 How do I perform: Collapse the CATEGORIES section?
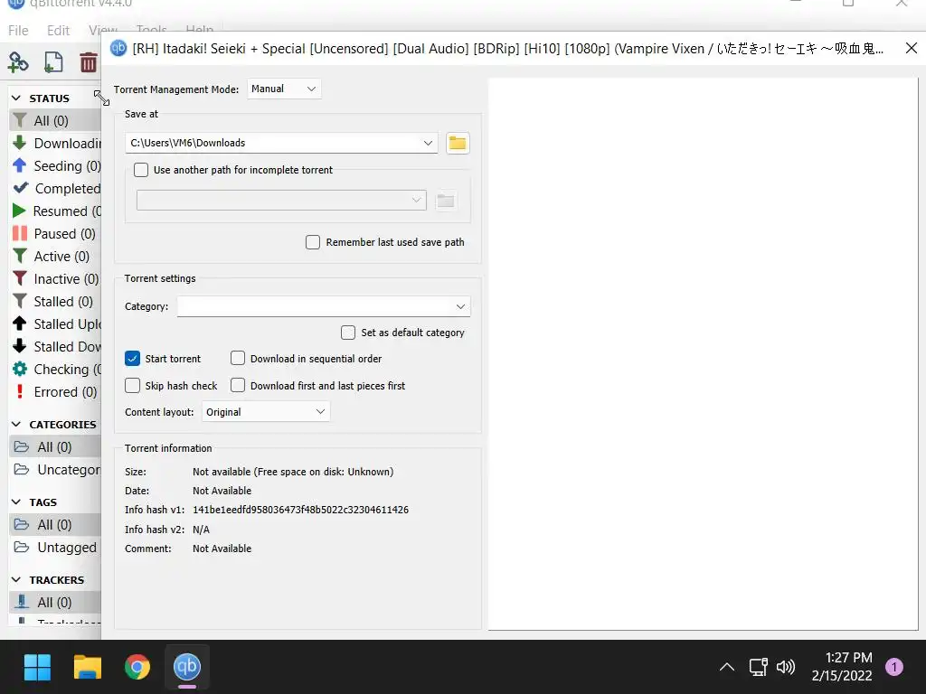(16, 425)
